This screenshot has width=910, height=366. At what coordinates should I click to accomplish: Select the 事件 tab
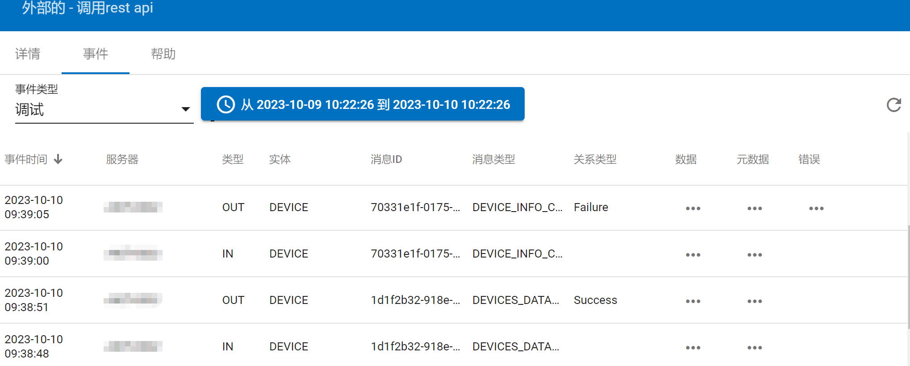click(96, 54)
